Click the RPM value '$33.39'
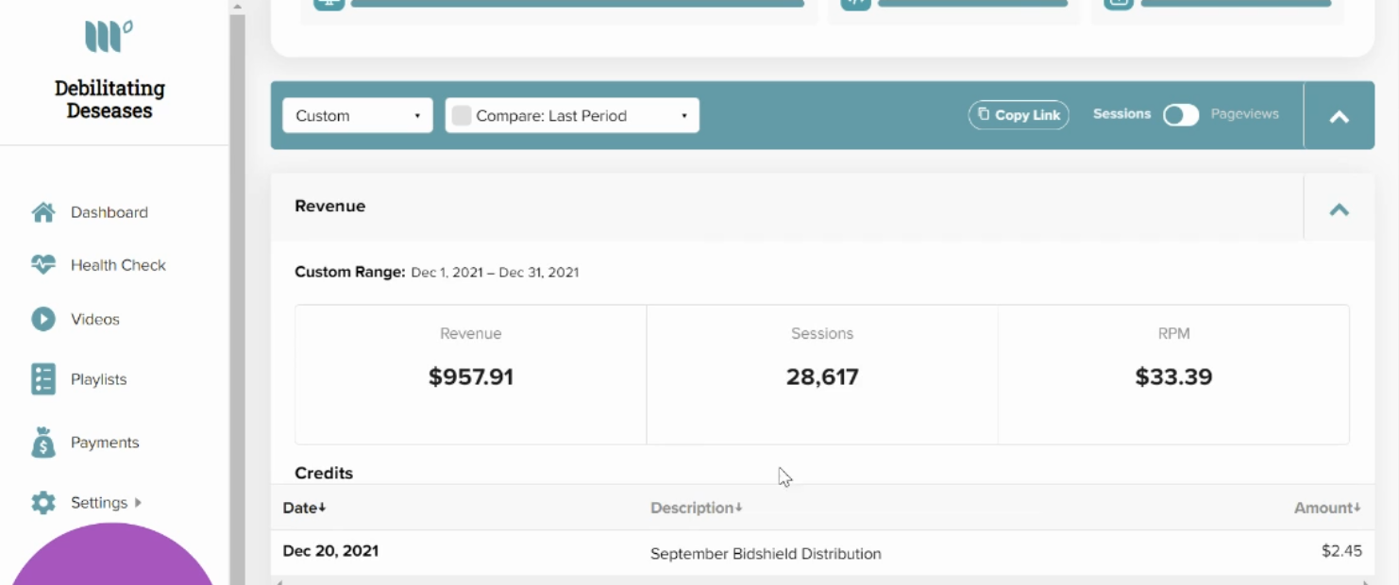 (1173, 377)
